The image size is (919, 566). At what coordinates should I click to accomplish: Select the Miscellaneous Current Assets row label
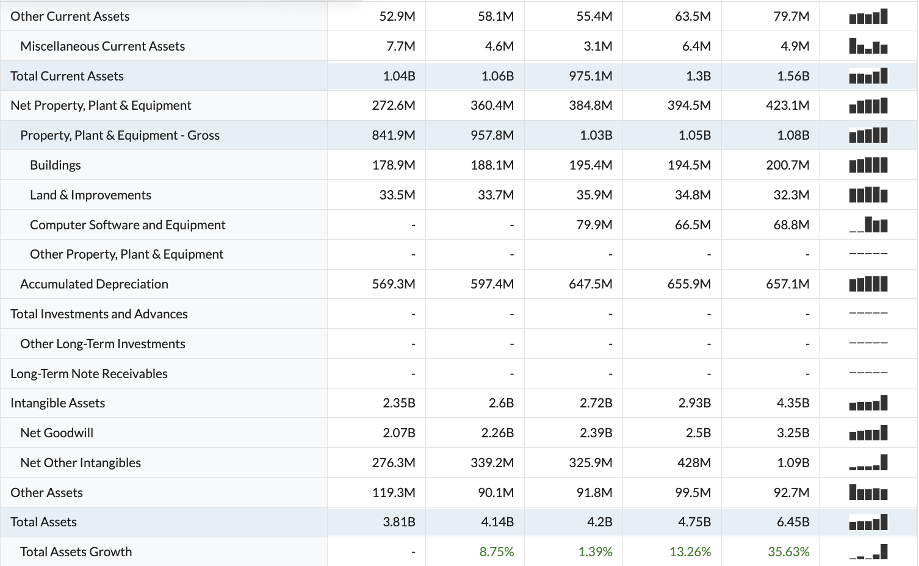click(x=103, y=46)
